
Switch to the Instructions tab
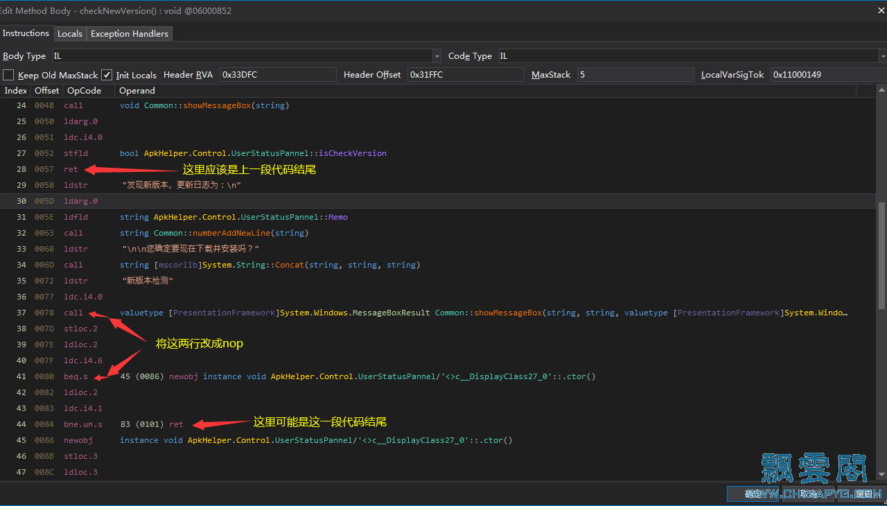point(26,33)
